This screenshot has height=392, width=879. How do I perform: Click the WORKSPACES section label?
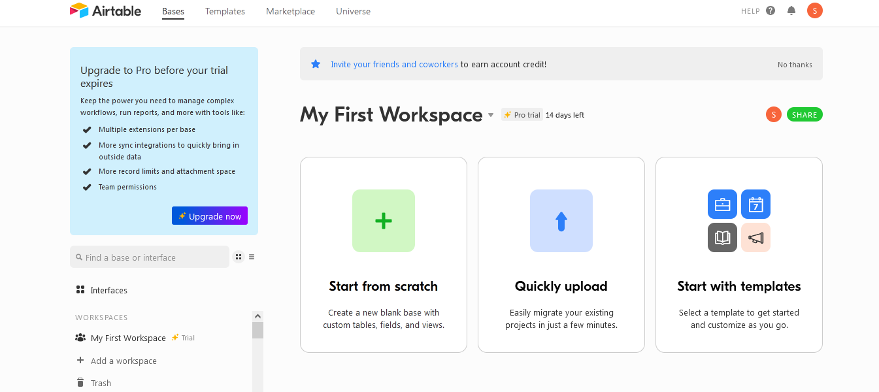[101, 318]
